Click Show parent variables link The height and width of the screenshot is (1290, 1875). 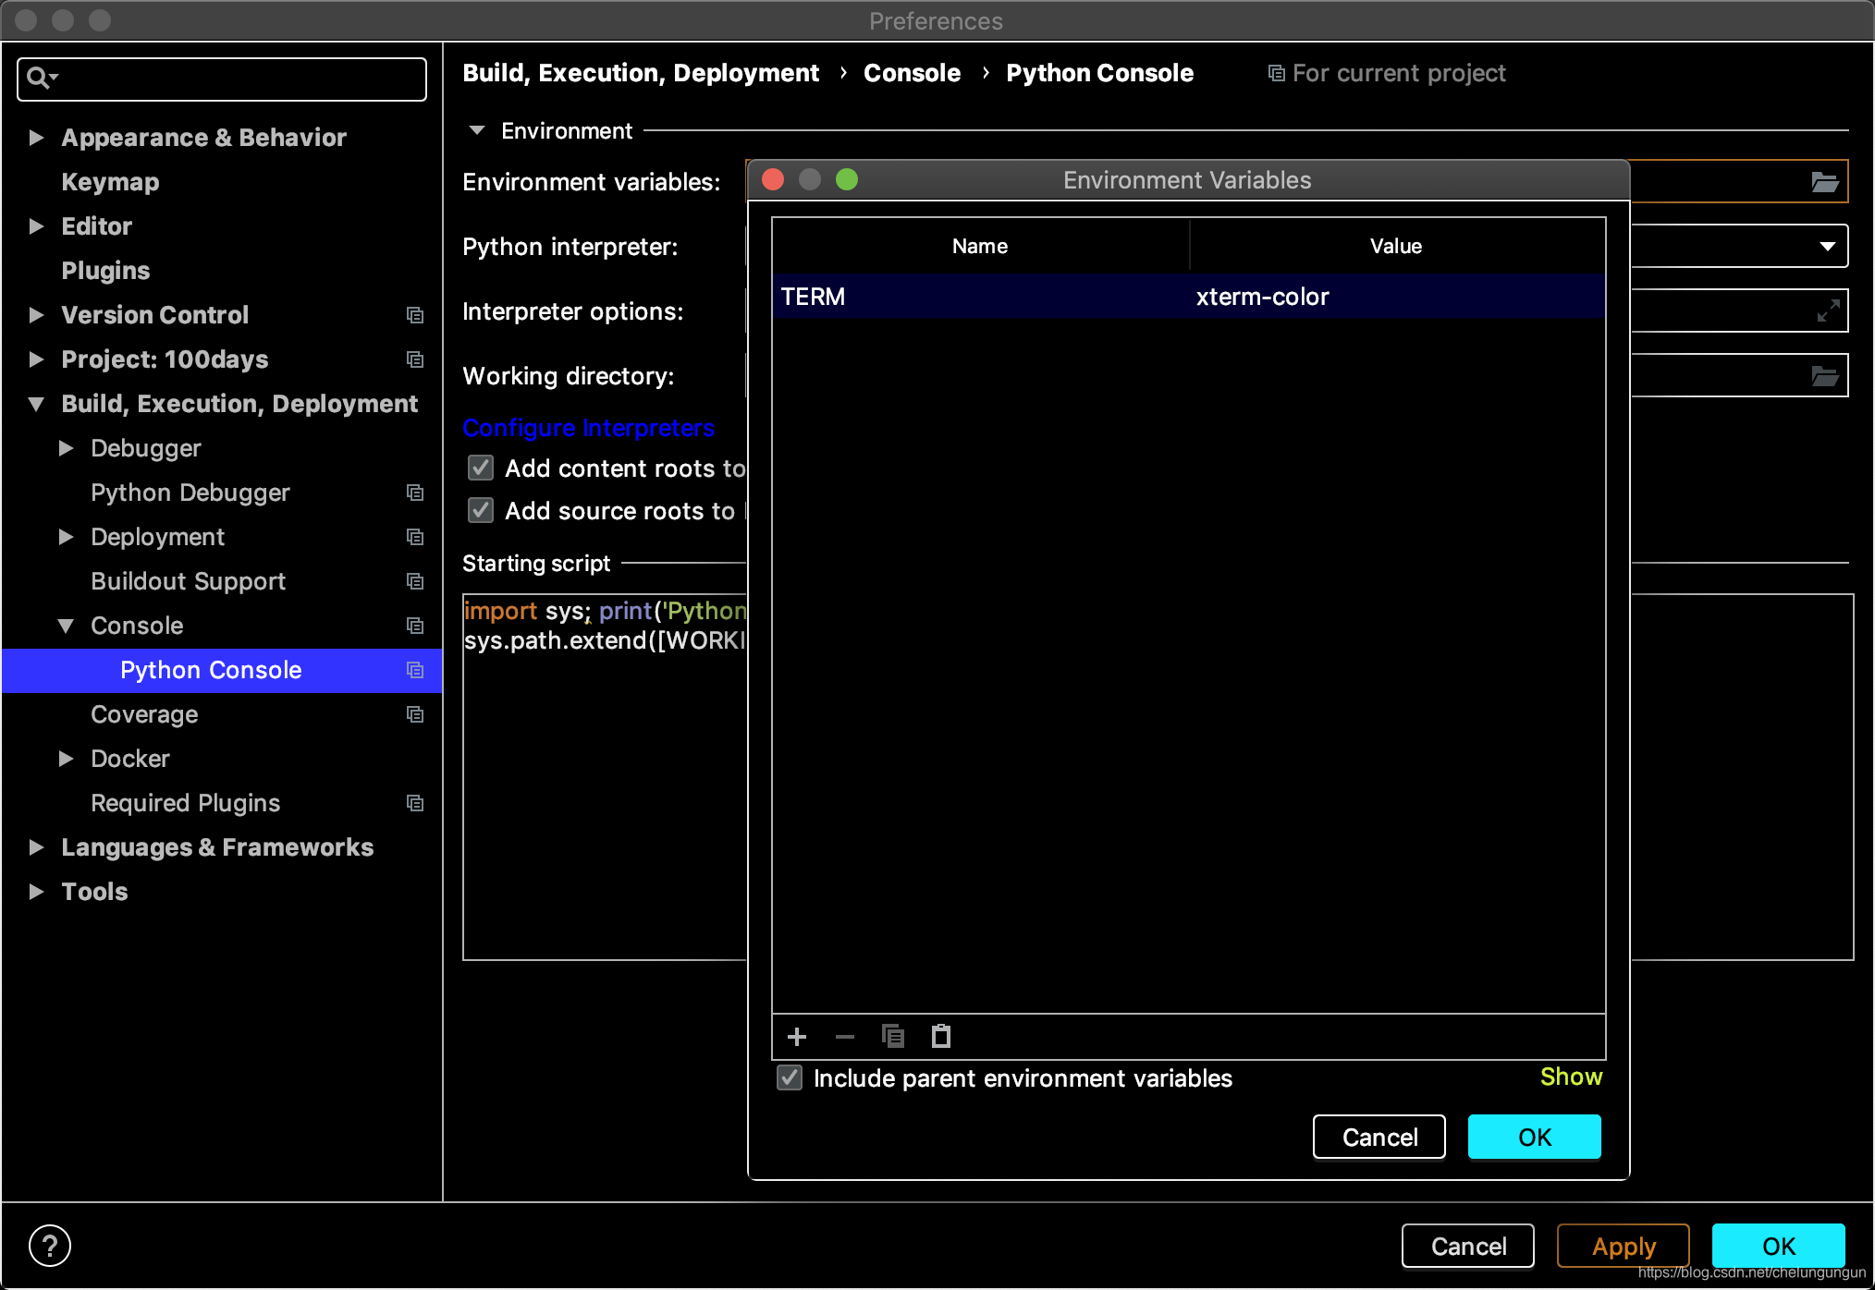pos(1570,1077)
